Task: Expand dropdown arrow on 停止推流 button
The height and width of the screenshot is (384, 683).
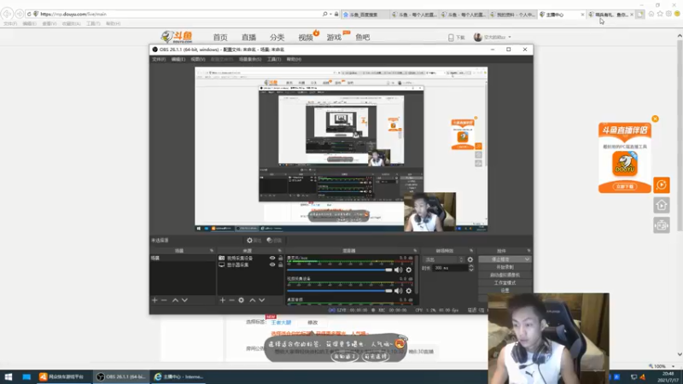Action: (527, 259)
